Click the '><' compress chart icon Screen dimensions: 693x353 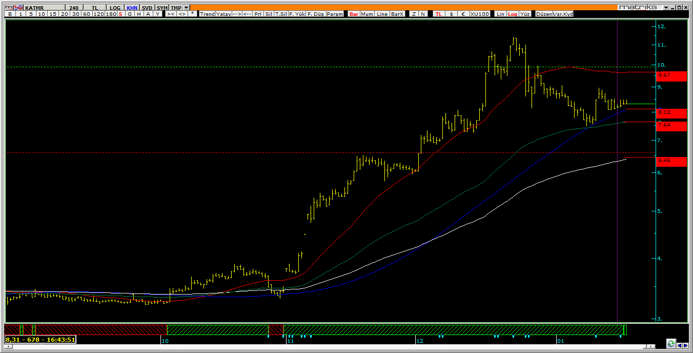(171, 14)
